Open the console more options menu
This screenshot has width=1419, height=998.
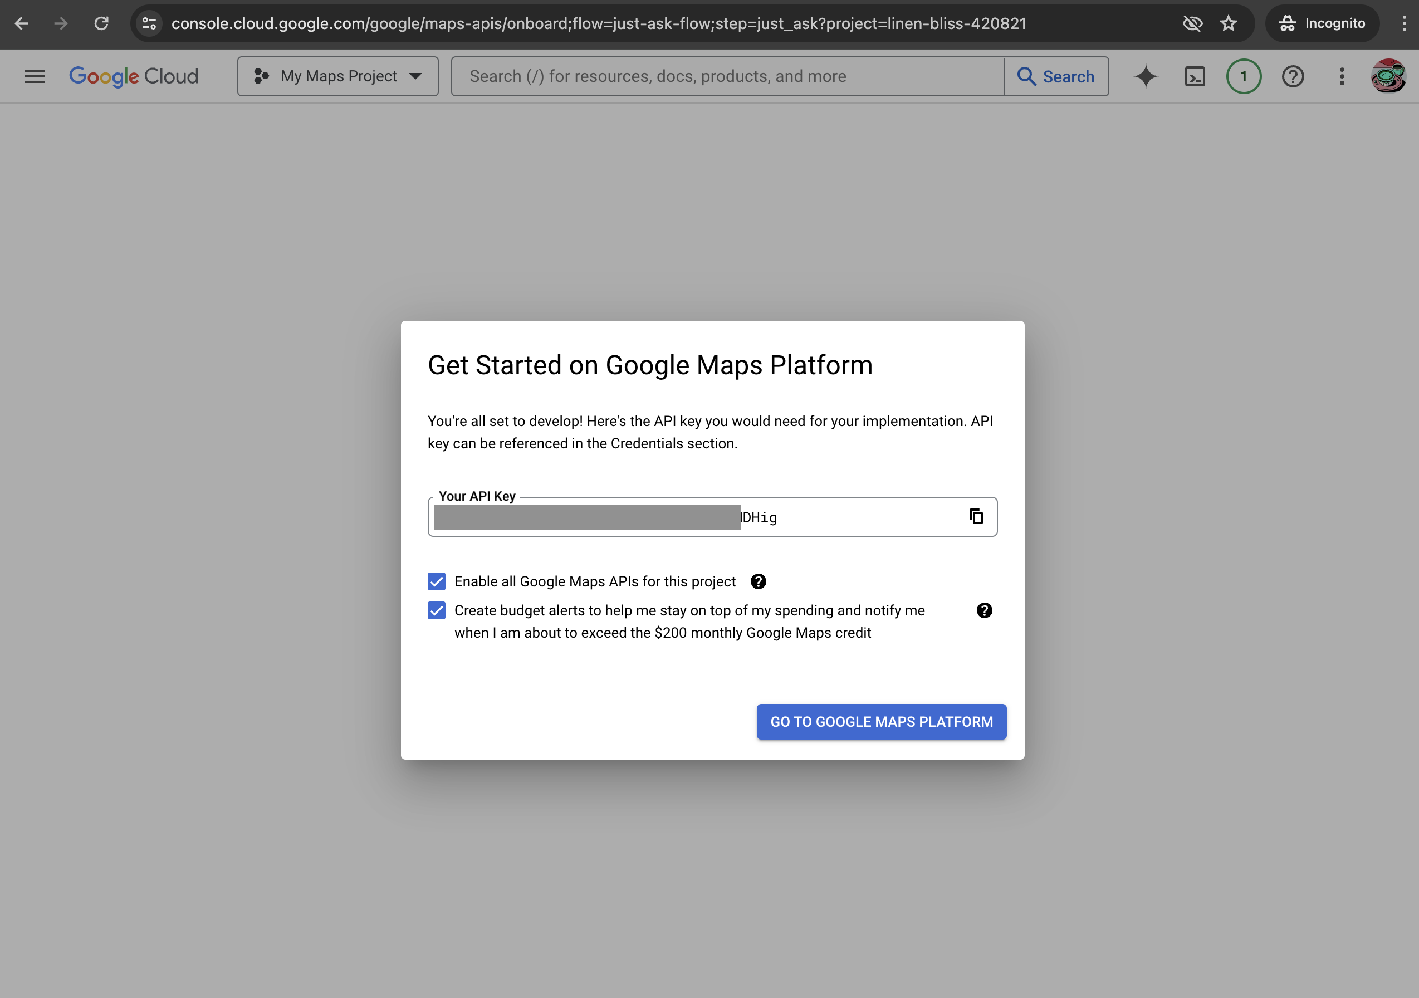coord(1341,76)
